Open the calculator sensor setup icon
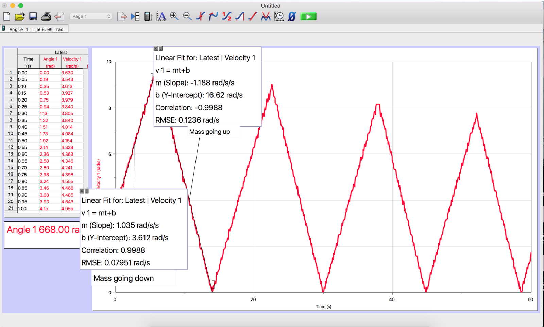Image resolution: width=544 pixels, height=327 pixels. (x=148, y=16)
